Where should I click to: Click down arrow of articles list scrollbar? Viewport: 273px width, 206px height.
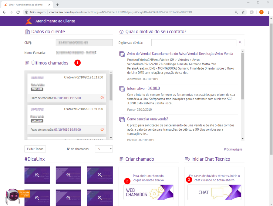click(243, 139)
